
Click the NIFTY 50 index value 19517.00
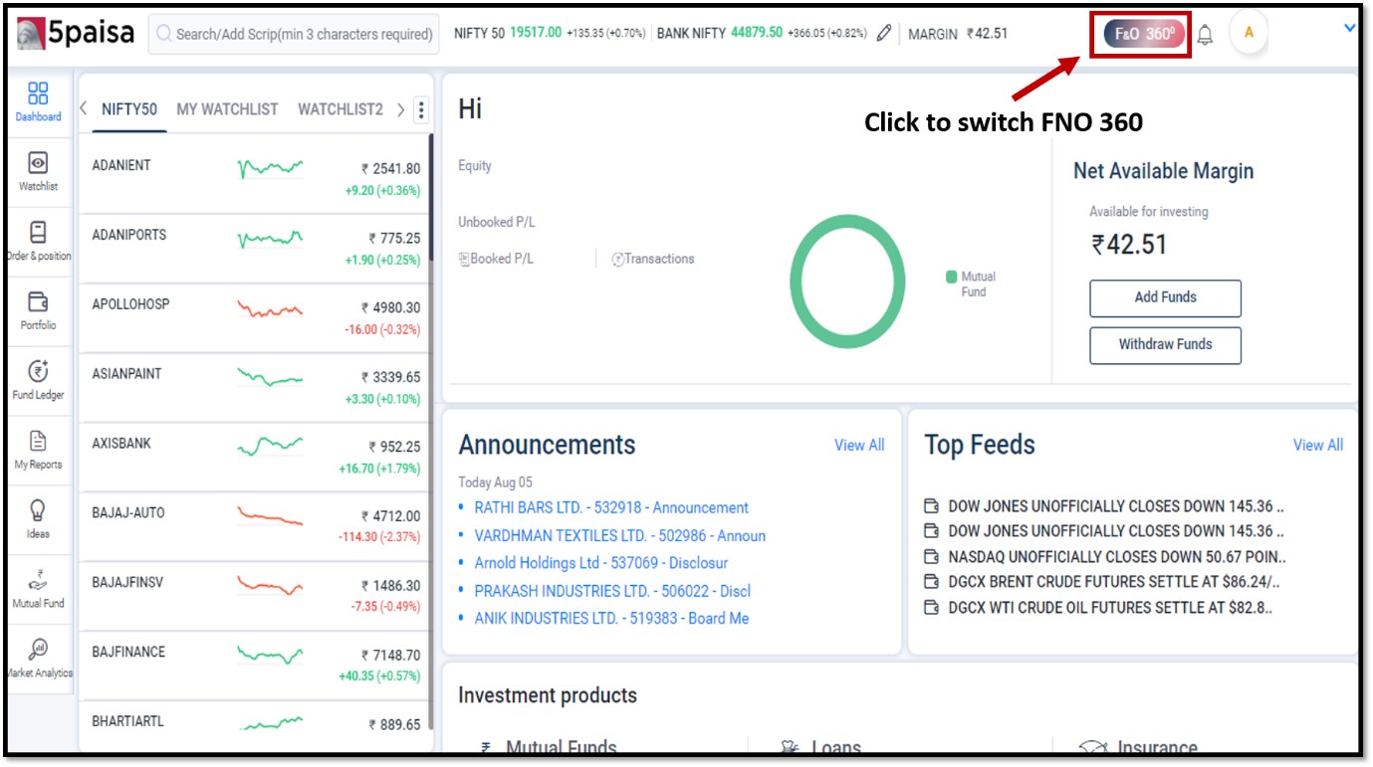(536, 33)
